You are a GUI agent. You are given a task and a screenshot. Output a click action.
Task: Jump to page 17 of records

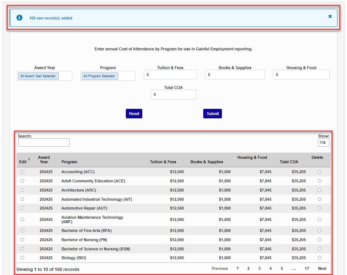307,268
